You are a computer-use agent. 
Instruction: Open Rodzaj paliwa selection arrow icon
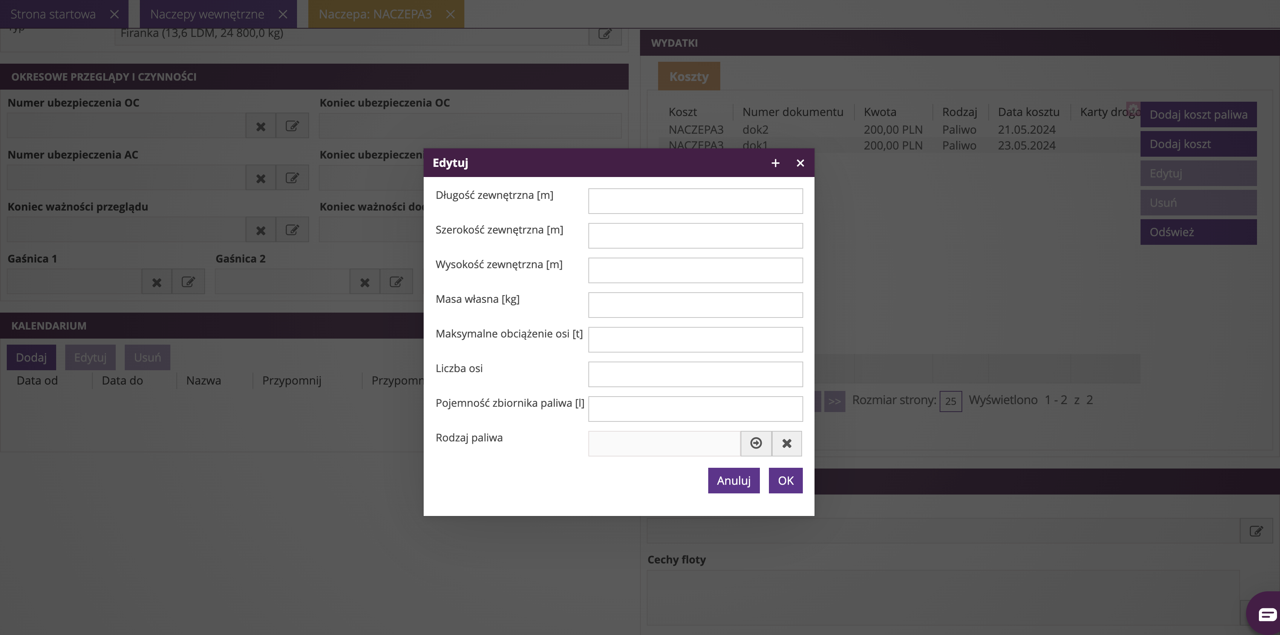click(756, 443)
